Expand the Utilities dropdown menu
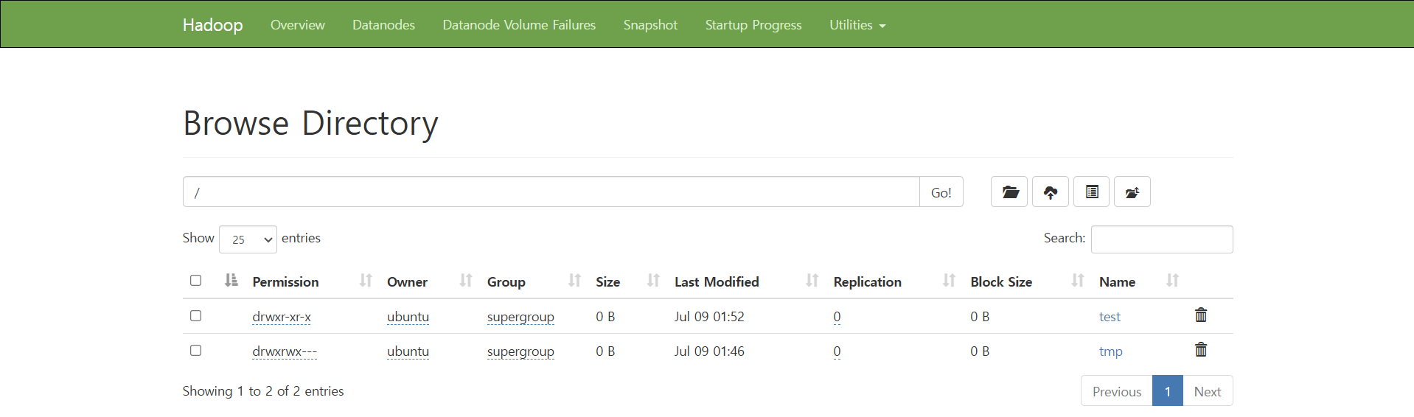Screen dimensions: 1414x417 point(857,25)
